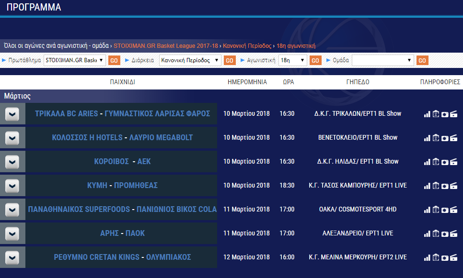Viewport: 463px width, 278px height.
Task: Open match report clipboard for ΡΕΘΥΜΝΟ CRETAN KINGS game
Action: 436,257
